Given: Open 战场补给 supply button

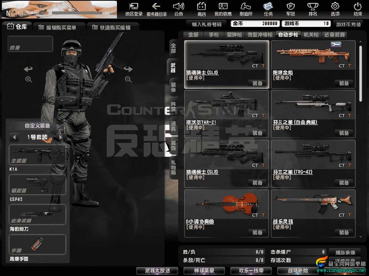Looking at the screenshot, I should click(298, 270).
